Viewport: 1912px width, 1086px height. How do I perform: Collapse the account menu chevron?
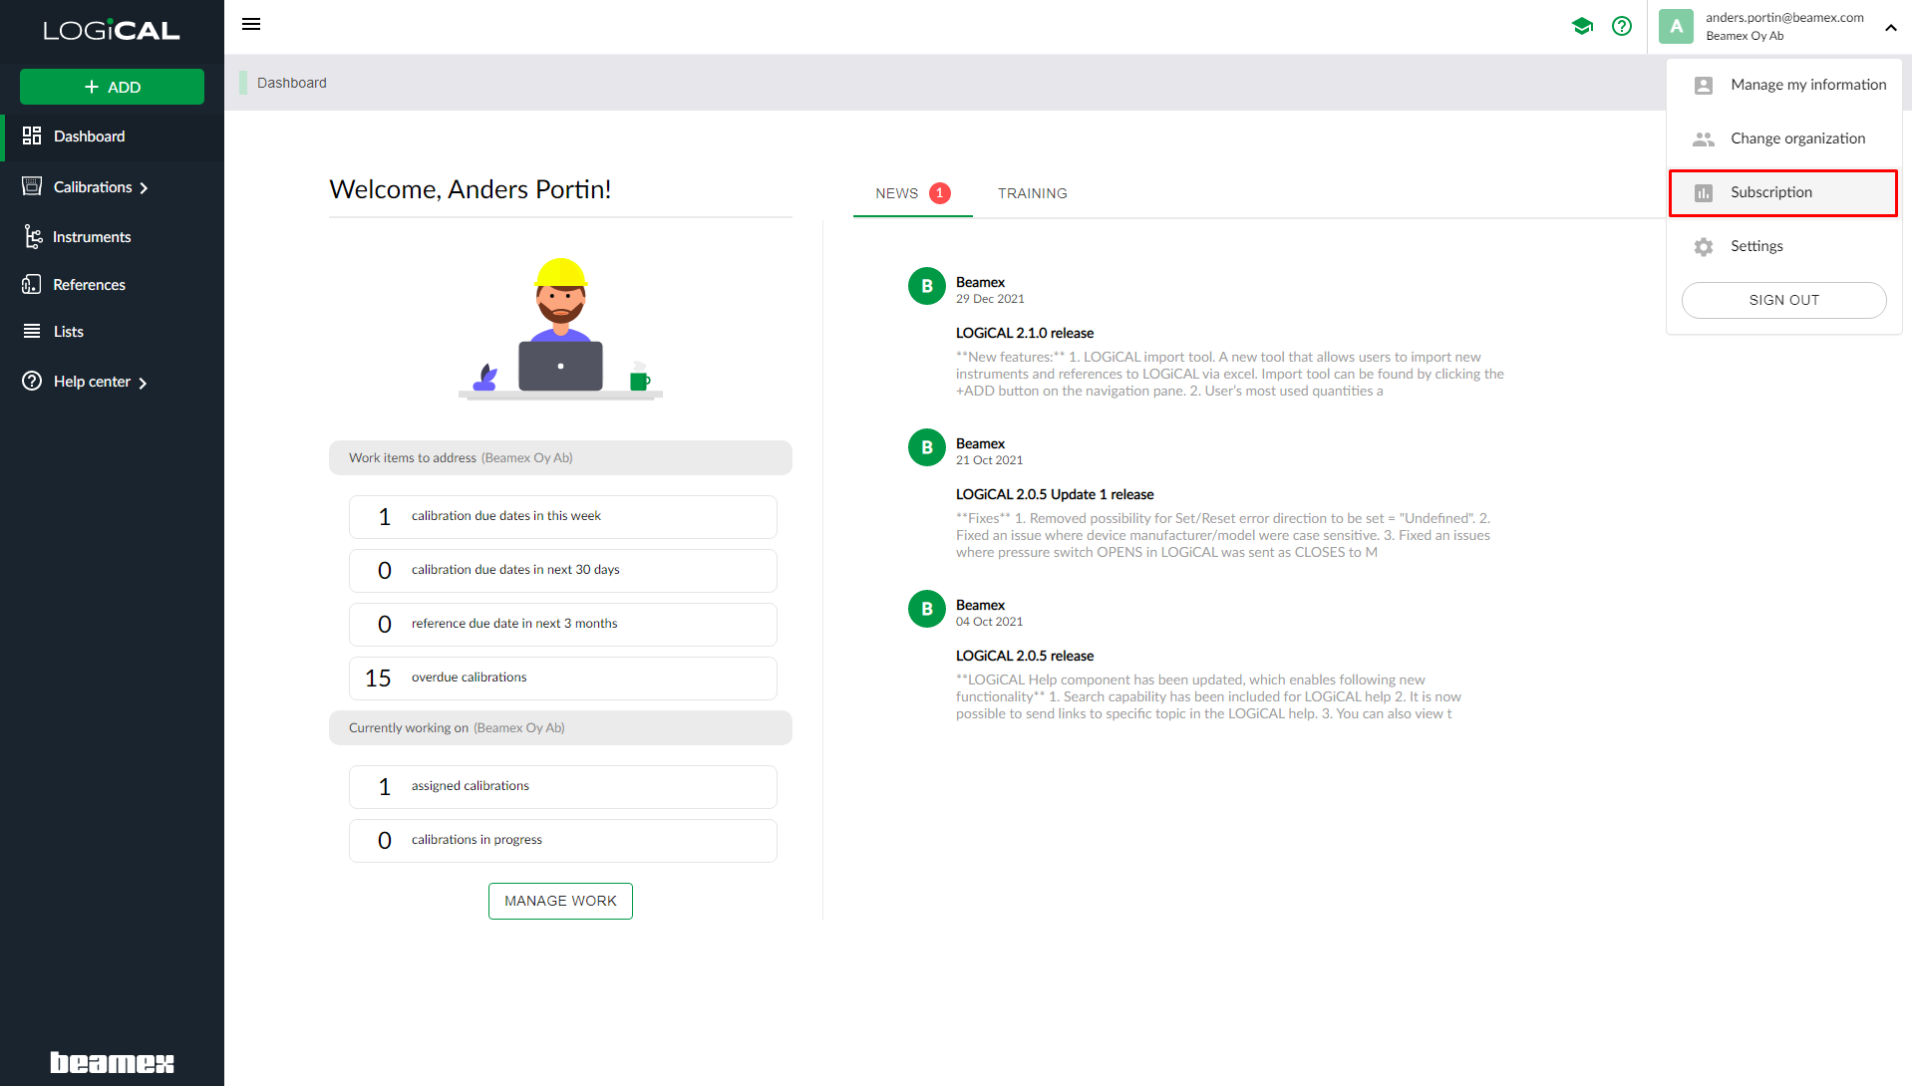click(x=1891, y=28)
